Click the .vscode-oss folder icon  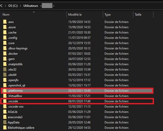pyautogui.click(x=5, y=107)
